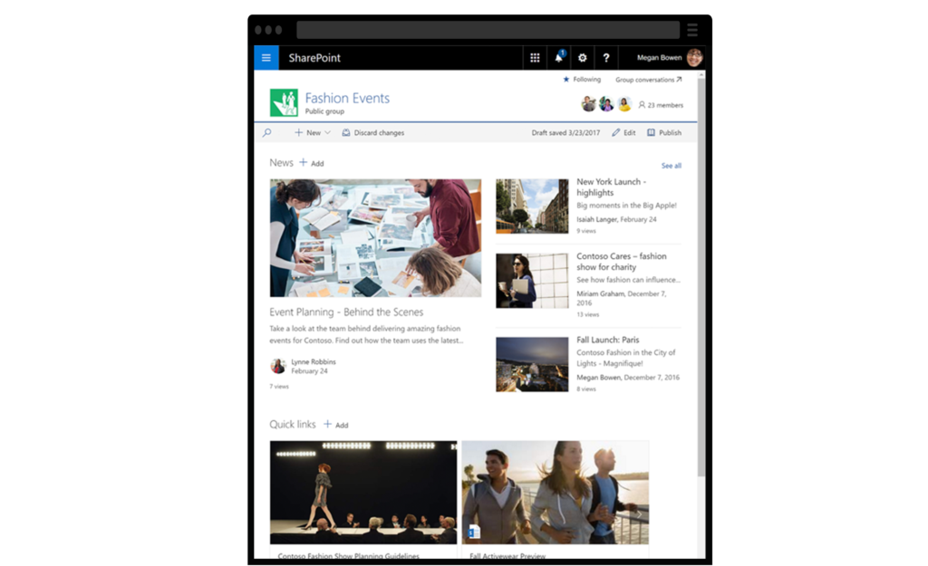Open Megan Bowen's profile picture menu
928x566 pixels.
694,57
